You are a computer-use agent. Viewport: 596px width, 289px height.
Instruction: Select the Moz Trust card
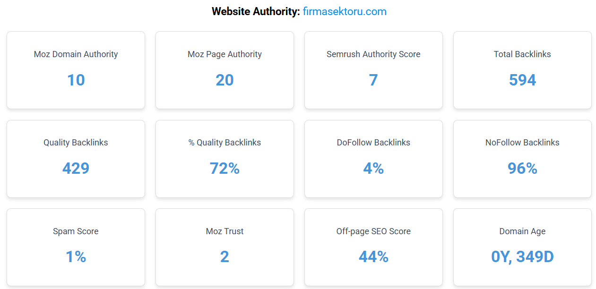[x=225, y=247]
